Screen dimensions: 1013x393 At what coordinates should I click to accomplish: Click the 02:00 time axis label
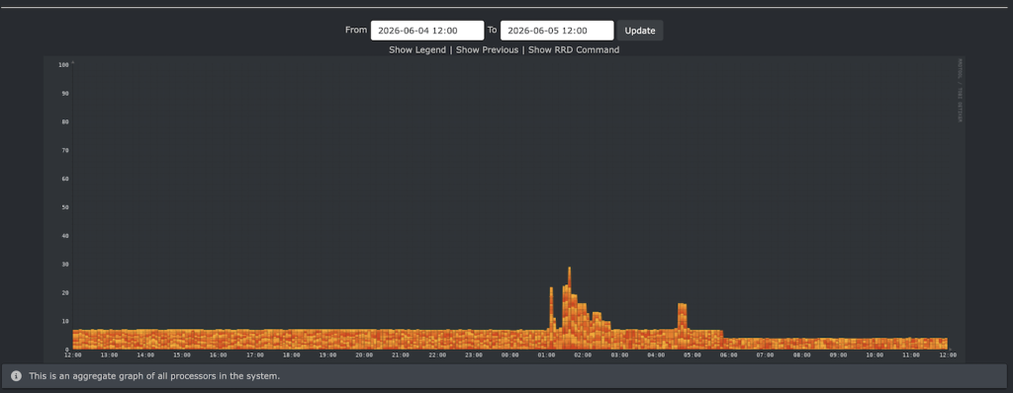583,354
